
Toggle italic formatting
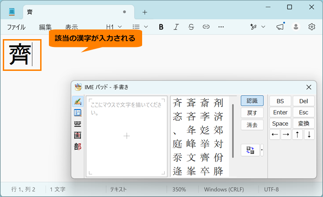(x=176, y=27)
